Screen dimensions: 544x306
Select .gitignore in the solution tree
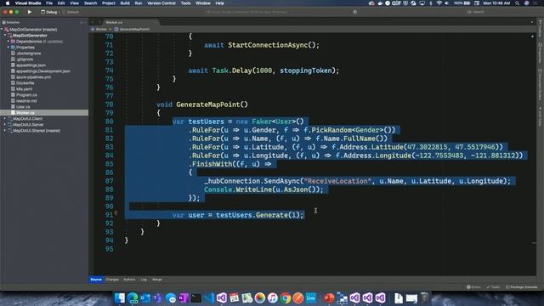point(25,59)
